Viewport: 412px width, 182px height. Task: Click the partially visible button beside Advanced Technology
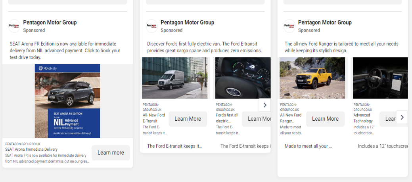coord(388,119)
